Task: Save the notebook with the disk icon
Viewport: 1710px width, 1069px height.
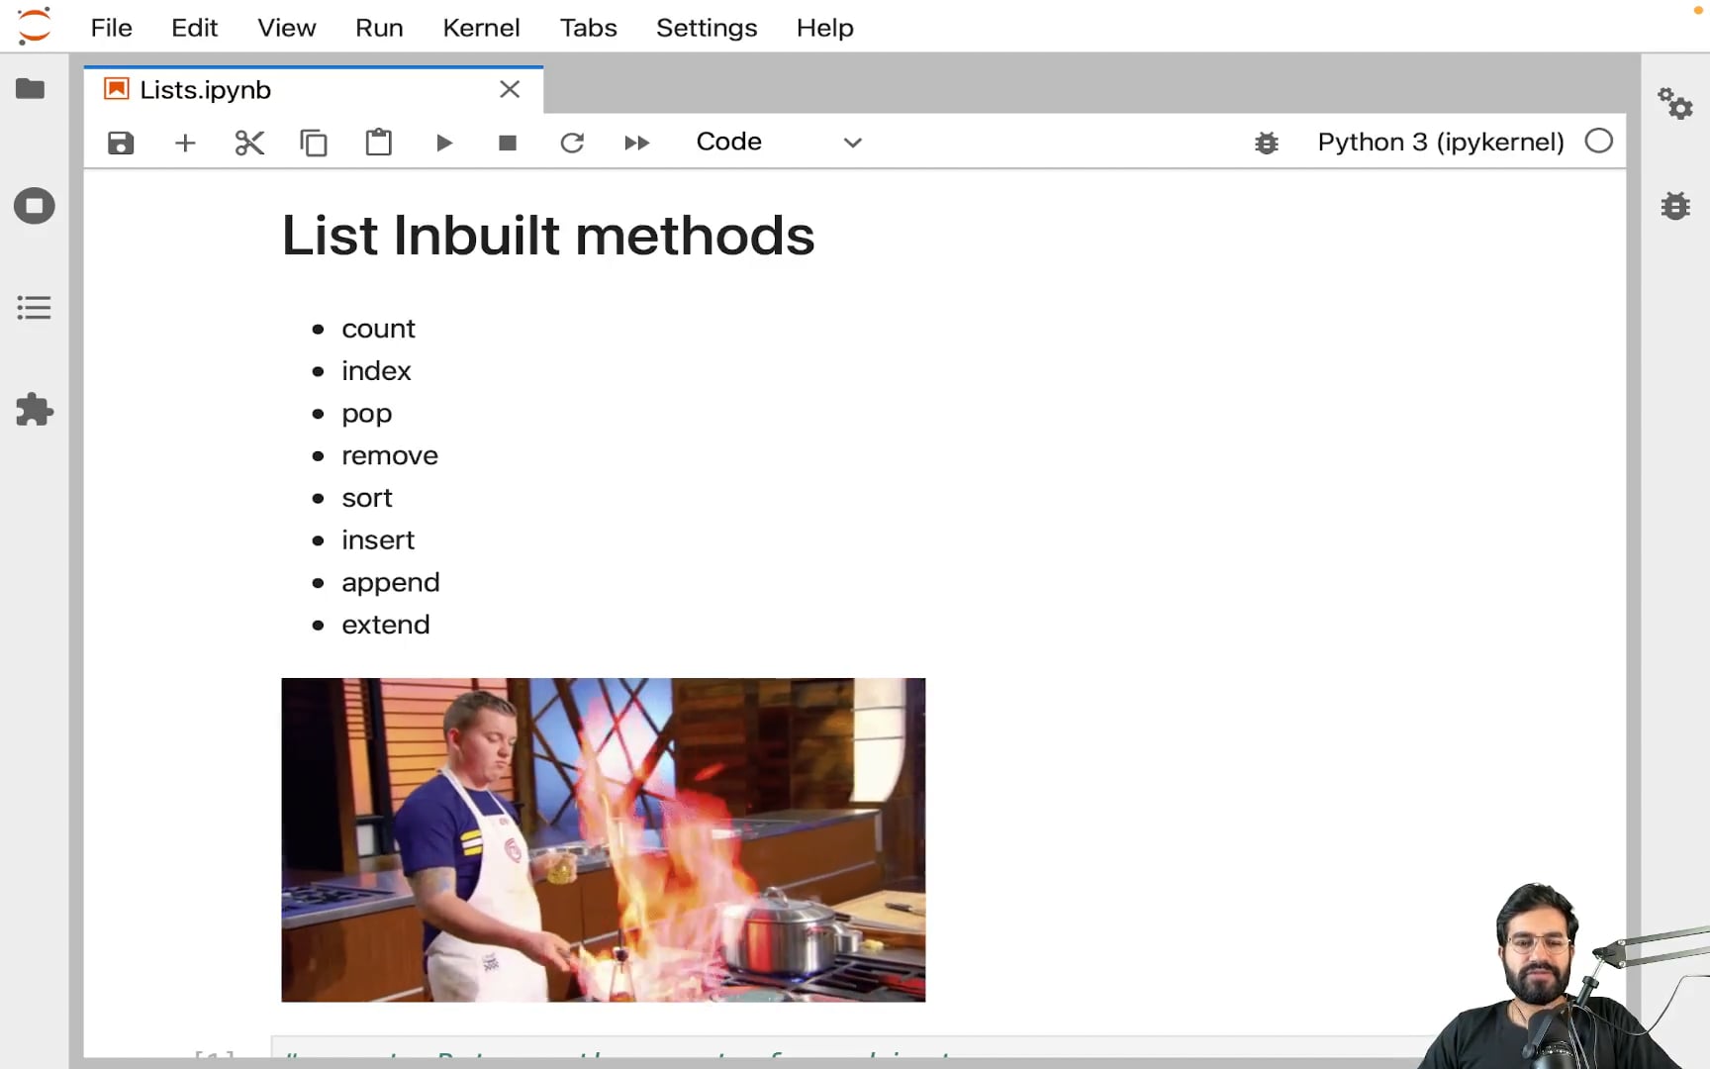Action: click(121, 143)
